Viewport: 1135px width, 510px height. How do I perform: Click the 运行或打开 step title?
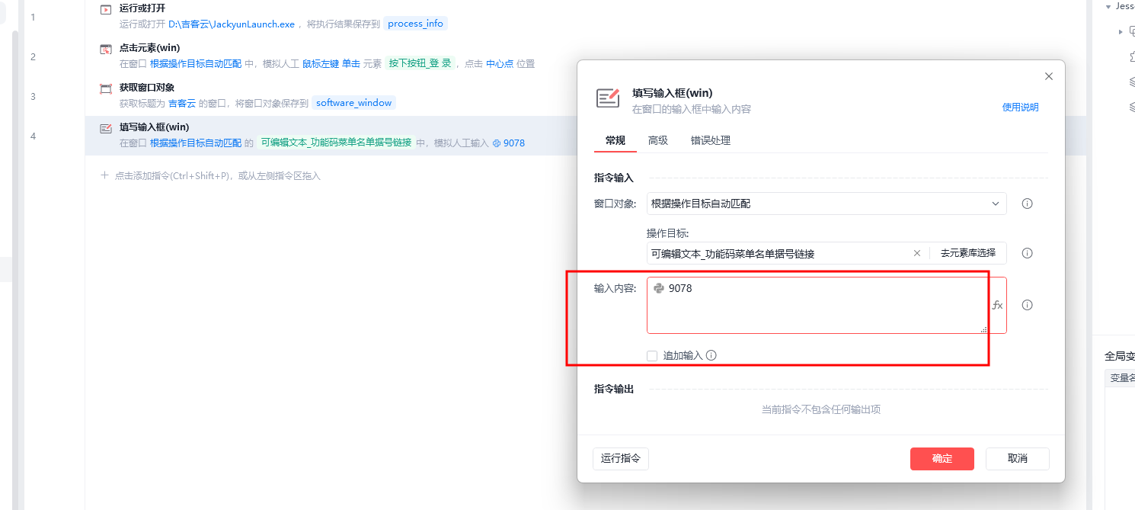tap(142, 8)
